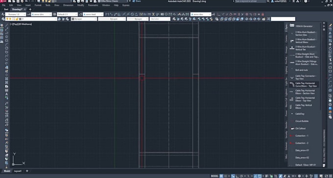
Task: Click the gear workspace switching icon in status bar
Action: 299,176
